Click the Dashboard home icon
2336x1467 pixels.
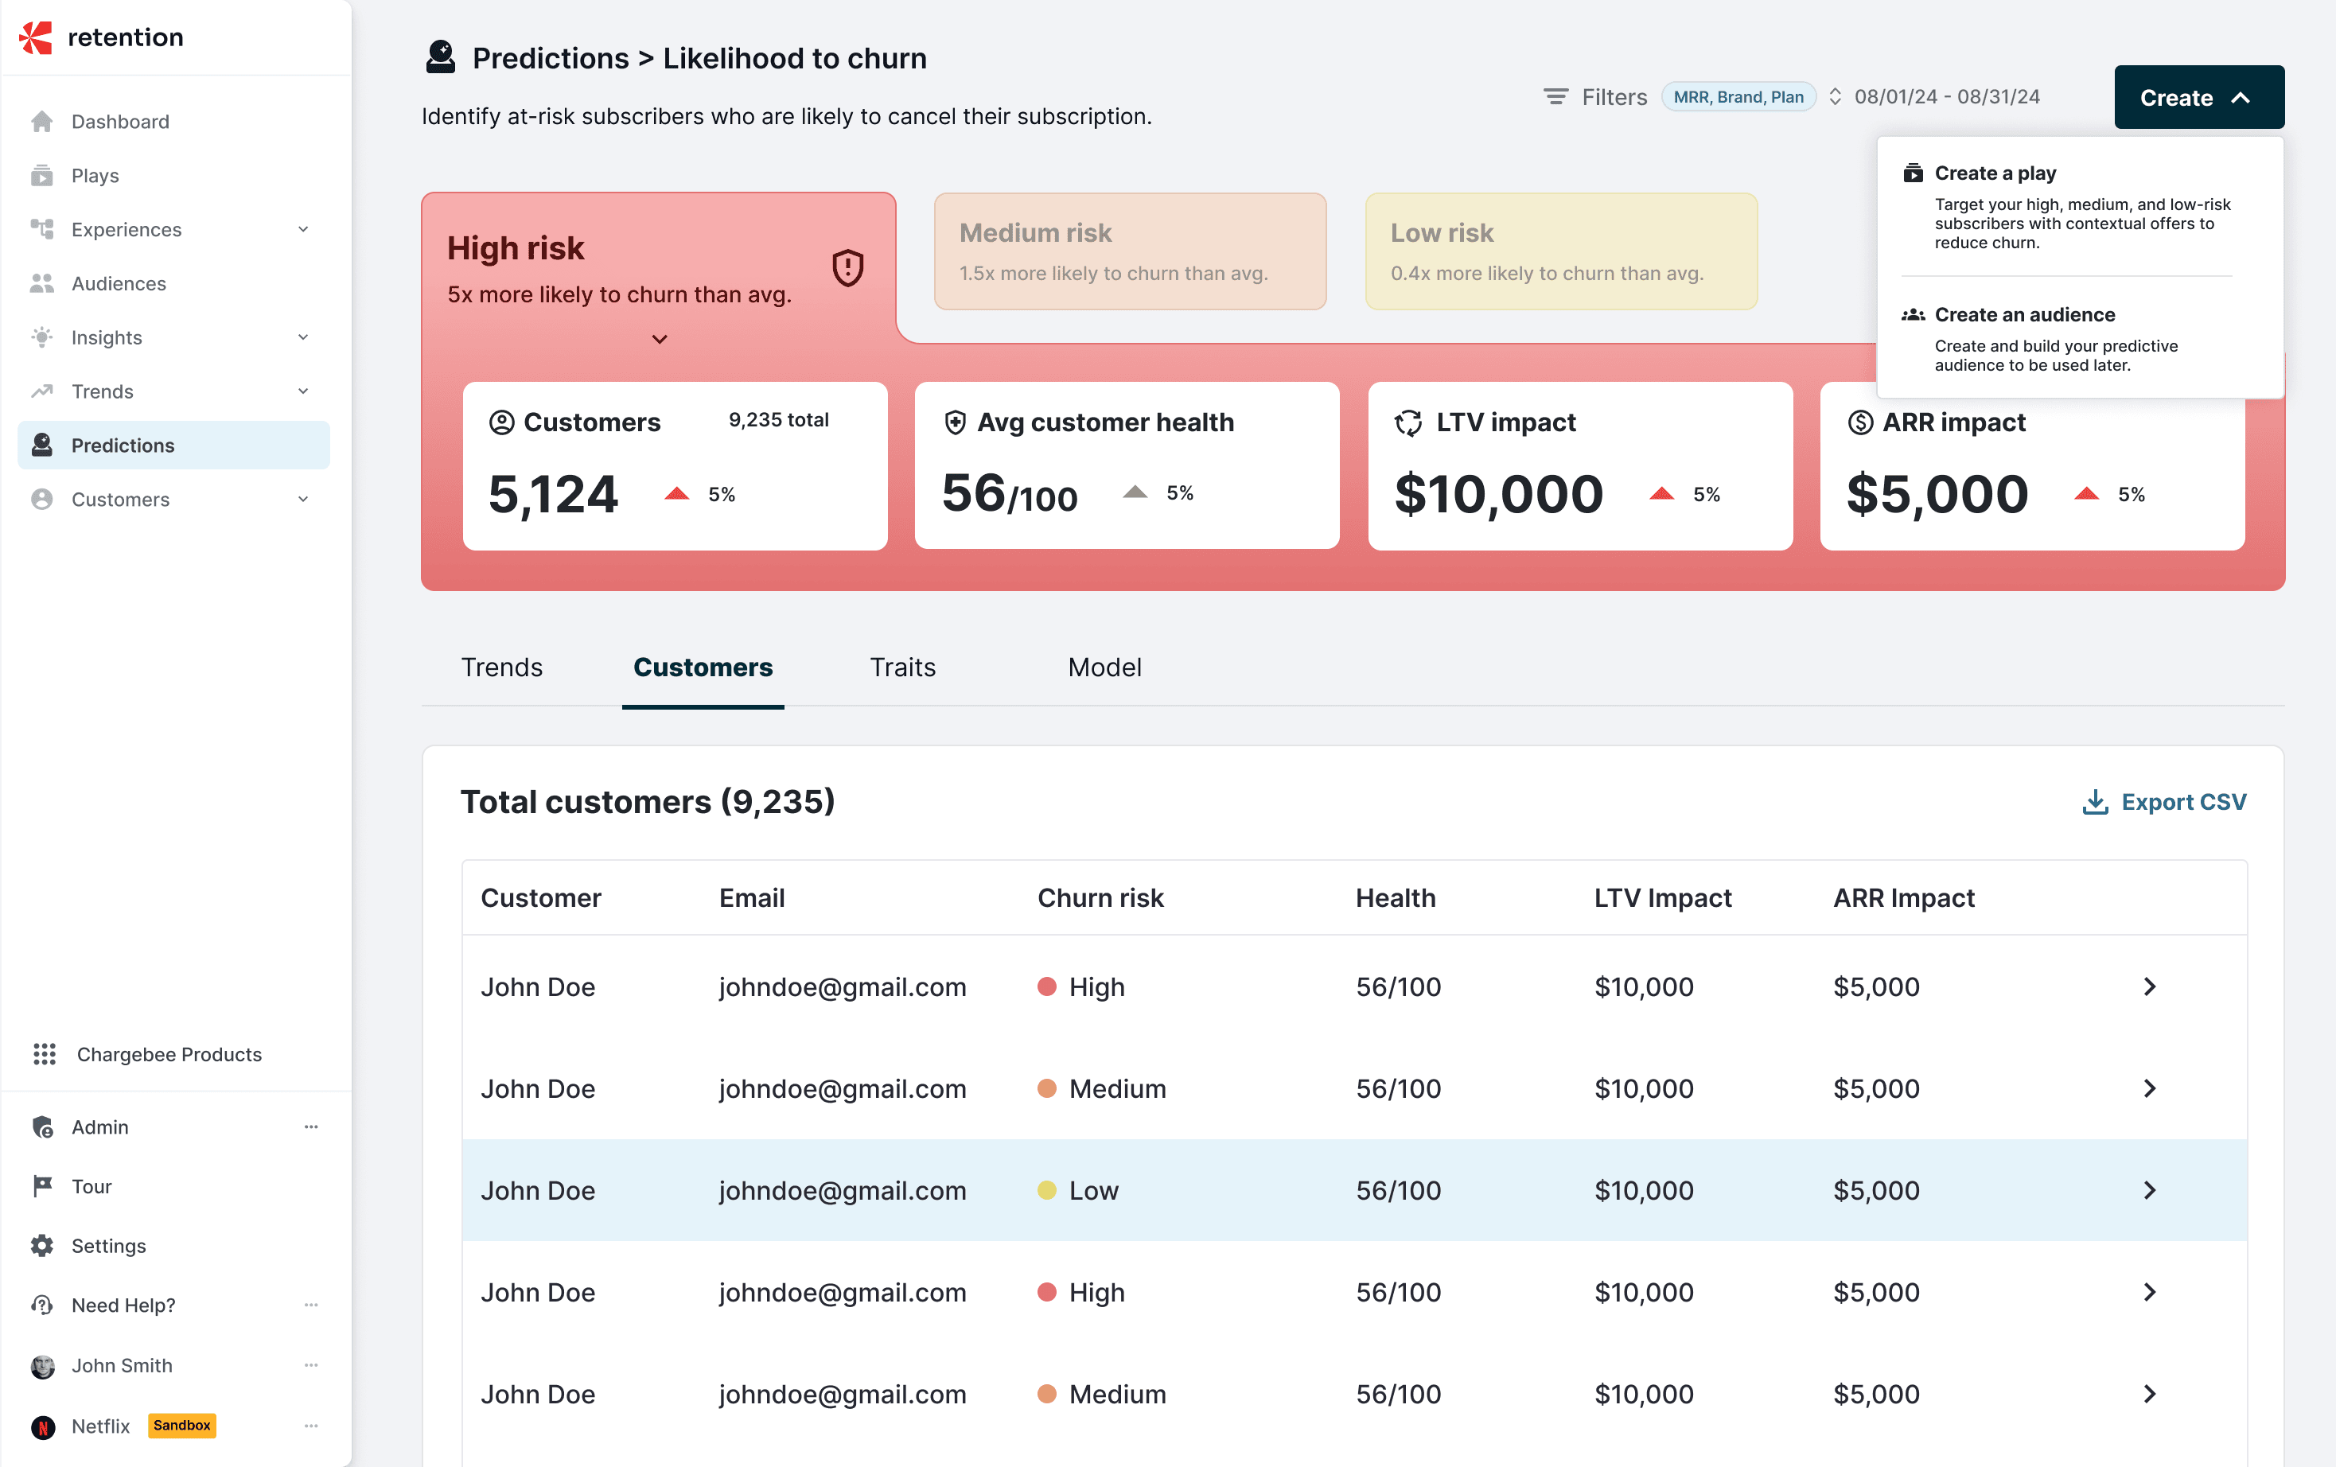click(41, 121)
